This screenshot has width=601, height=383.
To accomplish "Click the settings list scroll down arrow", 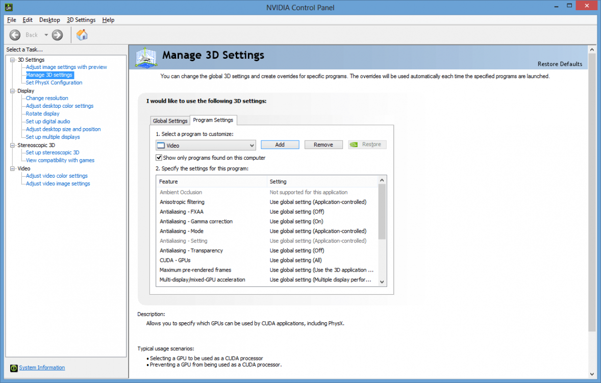I will pyautogui.click(x=382, y=282).
